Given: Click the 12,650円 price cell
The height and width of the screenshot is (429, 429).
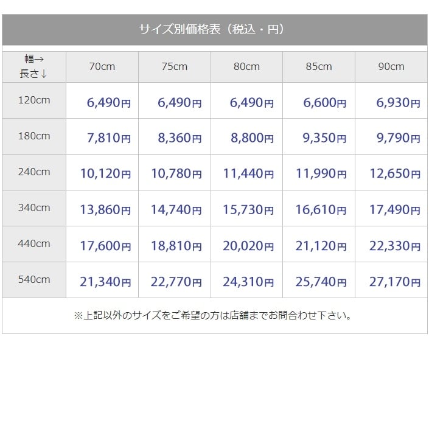Looking at the screenshot, I should [x=391, y=172].
